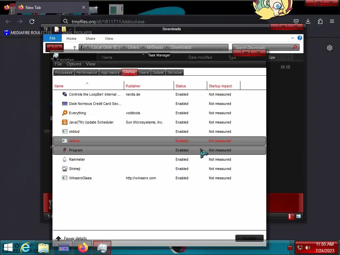Viewport: 340px width, 255px height.
Task: Open Task Manager Options menu
Action: click(74, 64)
